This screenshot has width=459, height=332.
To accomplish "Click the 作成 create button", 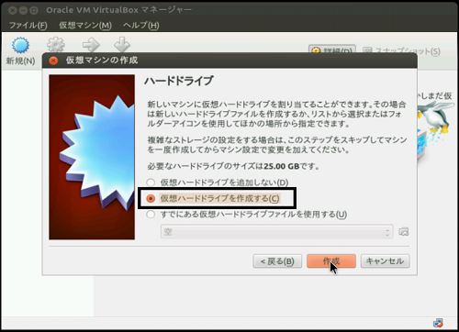I will tap(331, 261).
